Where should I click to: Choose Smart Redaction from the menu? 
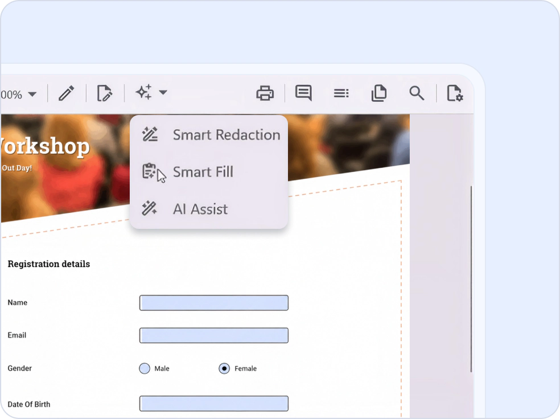click(209, 135)
